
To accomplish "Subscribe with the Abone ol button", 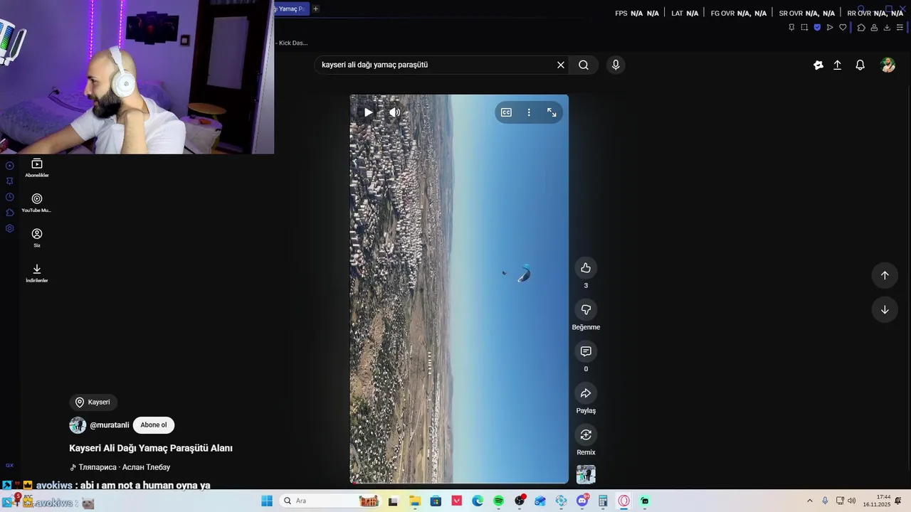I will click(x=154, y=425).
